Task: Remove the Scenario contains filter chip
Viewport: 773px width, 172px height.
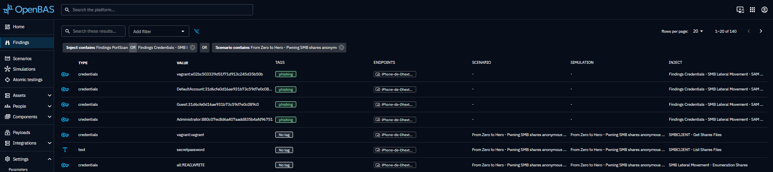Action: tap(341, 48)
